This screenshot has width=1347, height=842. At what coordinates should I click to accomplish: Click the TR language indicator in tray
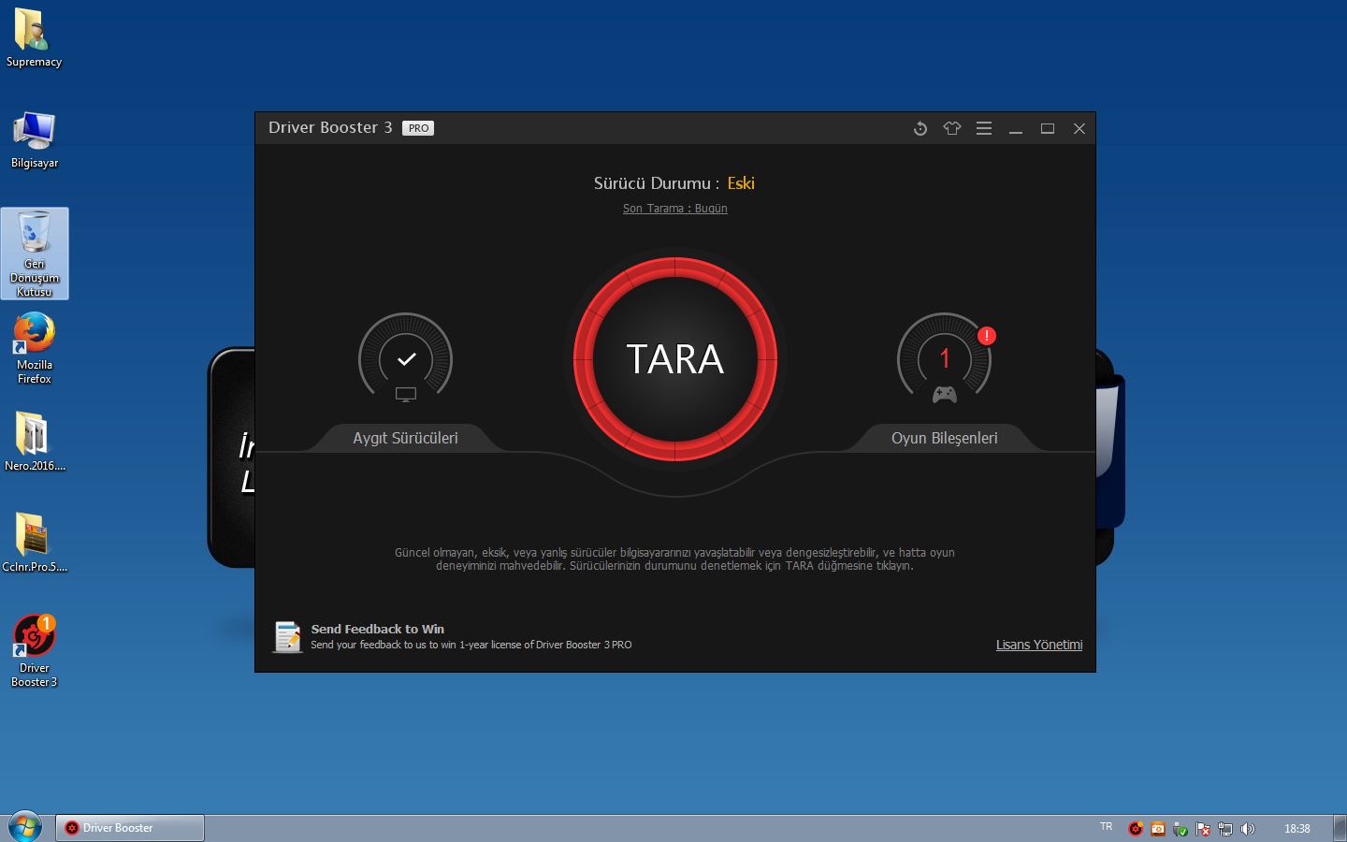pos(1107,827)
